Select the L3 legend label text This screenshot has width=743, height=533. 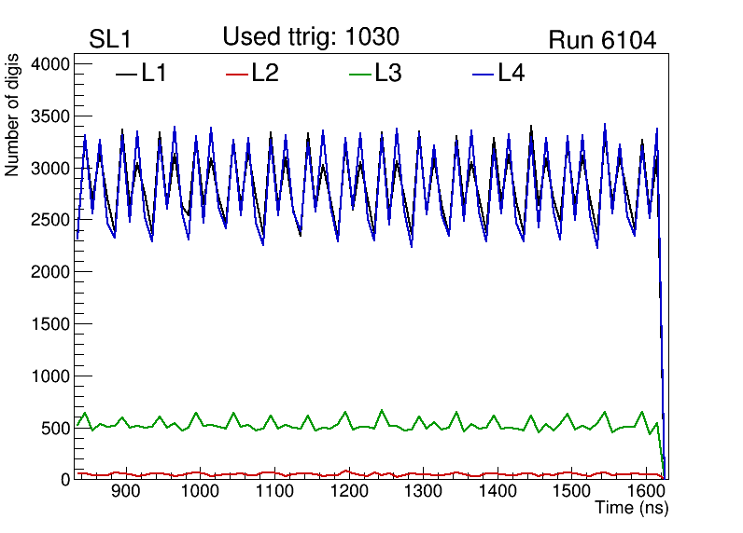tap(388, 74)
